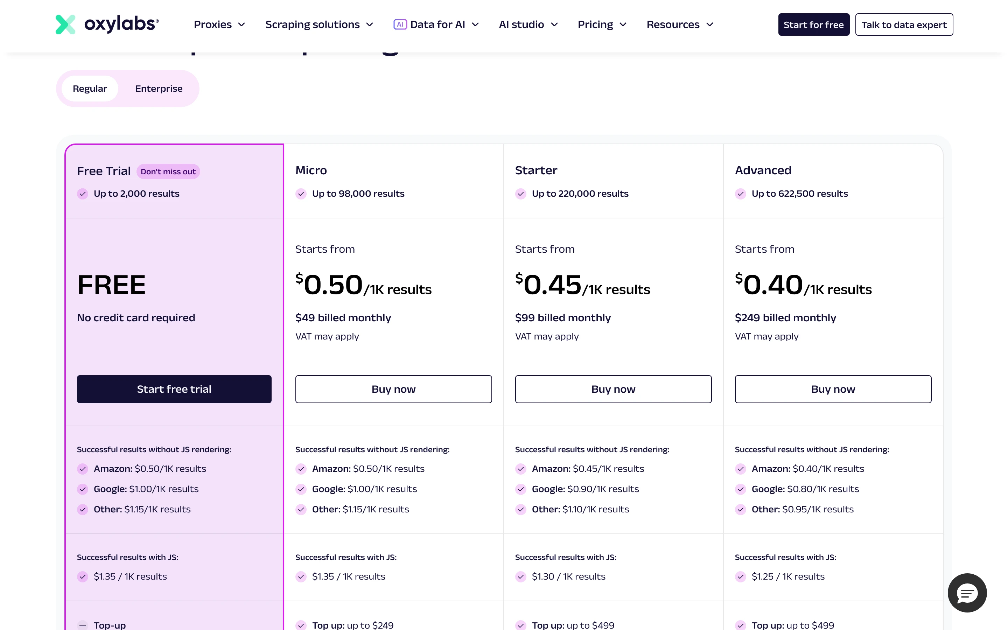
Task: Click checkmark icon beside Starter Amazon: $0.45/1K
Action: pos(521,469)
